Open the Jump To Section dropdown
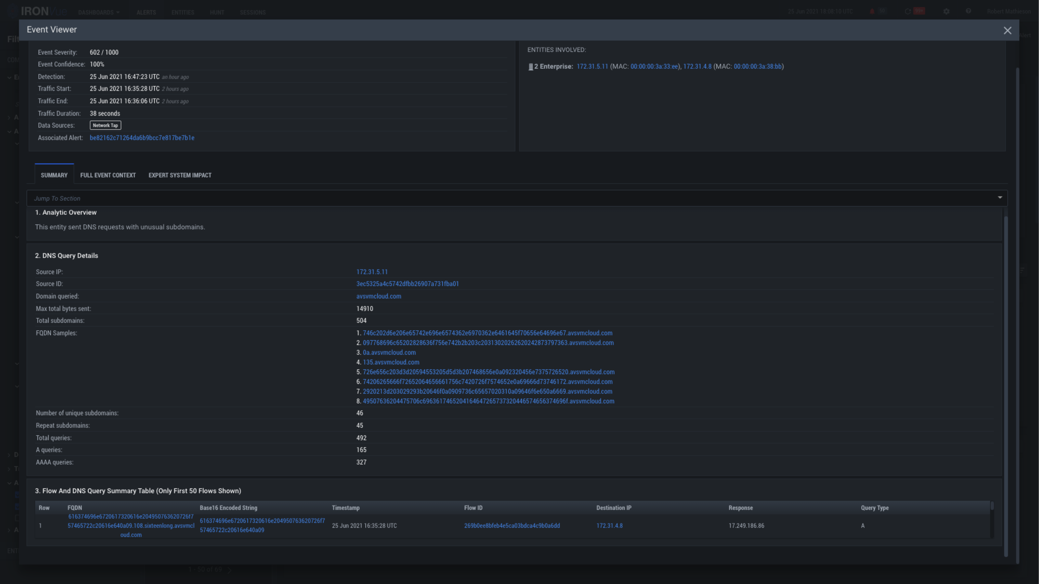The image size is (1039, 584). click(x=512, y=198)
